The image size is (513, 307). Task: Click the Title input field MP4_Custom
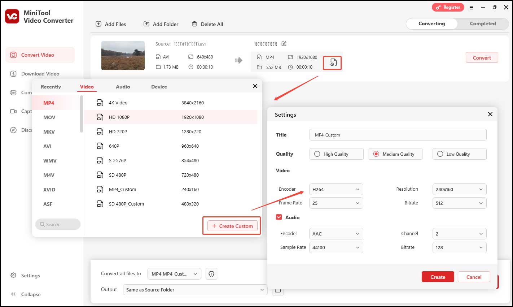(398, 135)
